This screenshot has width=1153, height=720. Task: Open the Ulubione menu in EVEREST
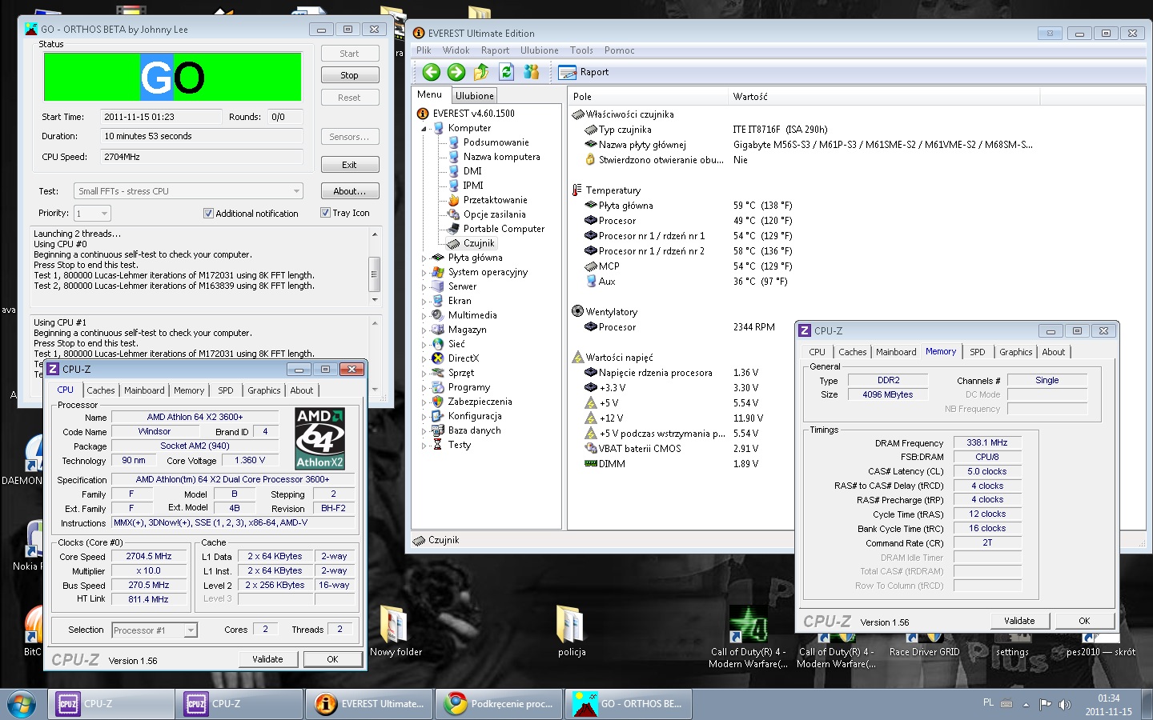[539, 50]
